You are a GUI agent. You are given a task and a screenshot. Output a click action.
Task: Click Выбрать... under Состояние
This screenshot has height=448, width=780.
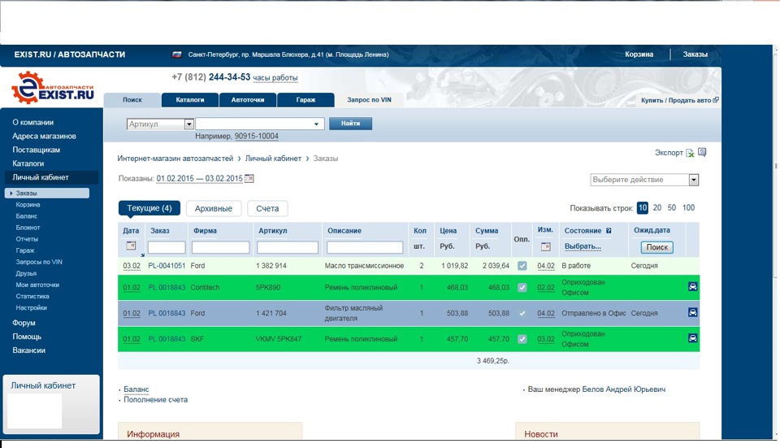point(583,246)
